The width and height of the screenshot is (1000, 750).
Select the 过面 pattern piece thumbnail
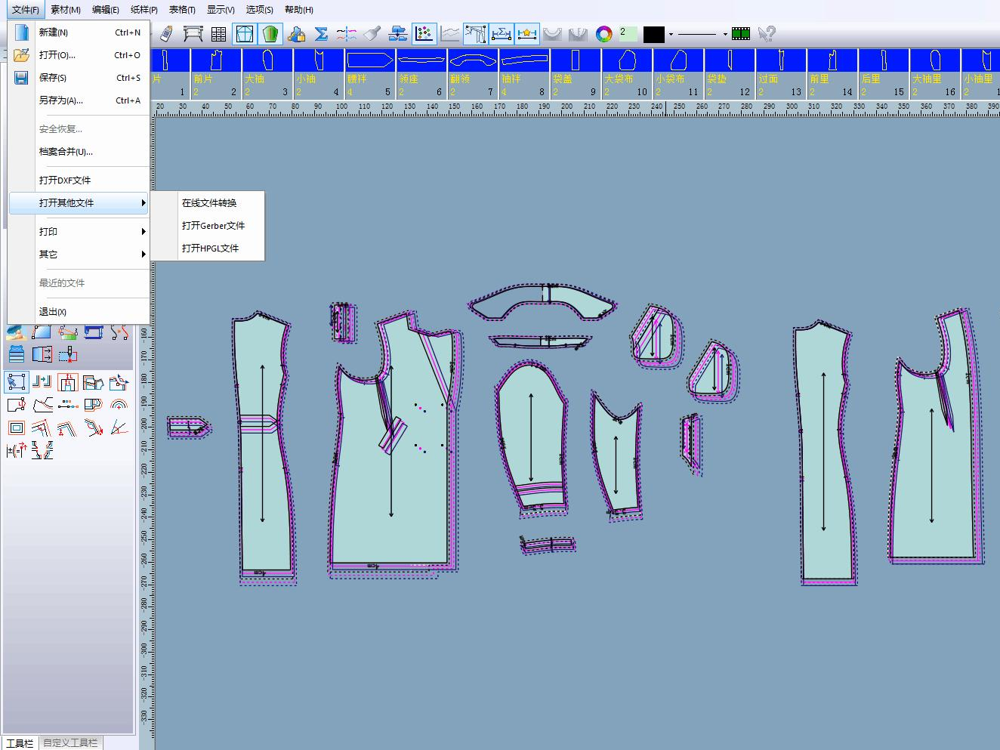tap(780, 73)
